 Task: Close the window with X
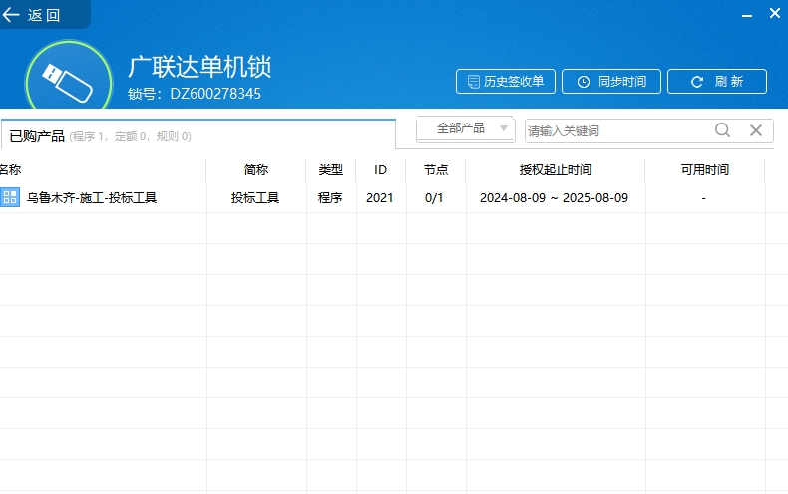[775, 13]
